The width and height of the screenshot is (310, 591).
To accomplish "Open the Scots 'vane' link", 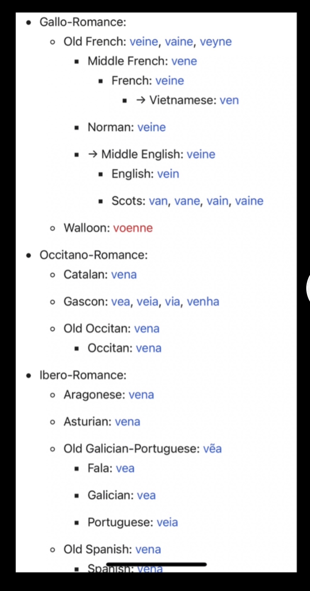I will [188, 201].
